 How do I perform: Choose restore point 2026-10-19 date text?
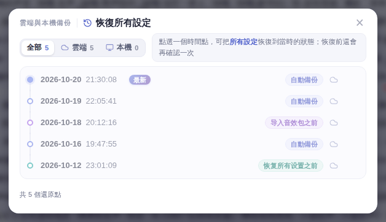(61, 101)
